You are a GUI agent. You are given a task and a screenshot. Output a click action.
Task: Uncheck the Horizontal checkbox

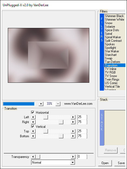point(33,112)
